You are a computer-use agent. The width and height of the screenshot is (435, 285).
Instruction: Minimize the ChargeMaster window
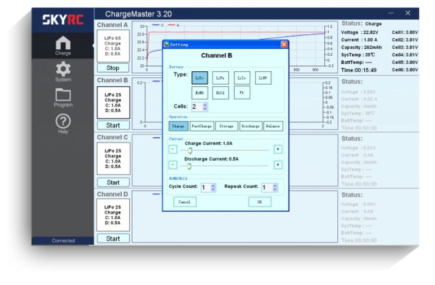click(x=391, y=13)
